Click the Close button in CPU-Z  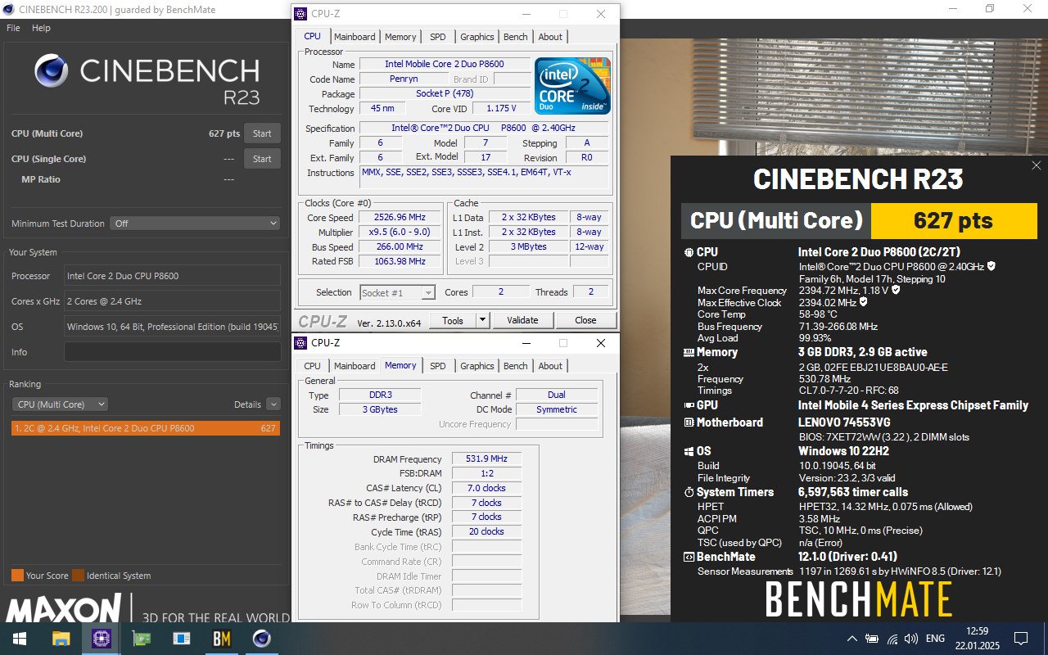point(585,320)
